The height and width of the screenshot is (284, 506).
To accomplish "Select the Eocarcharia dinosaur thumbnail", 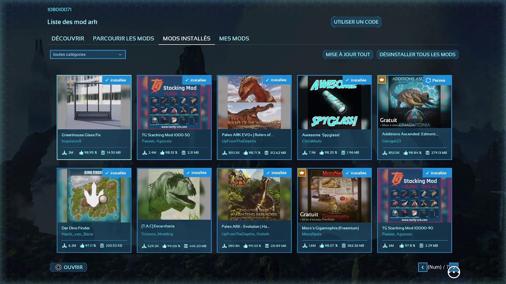I will pyautogui.click(x=174, y=195).
